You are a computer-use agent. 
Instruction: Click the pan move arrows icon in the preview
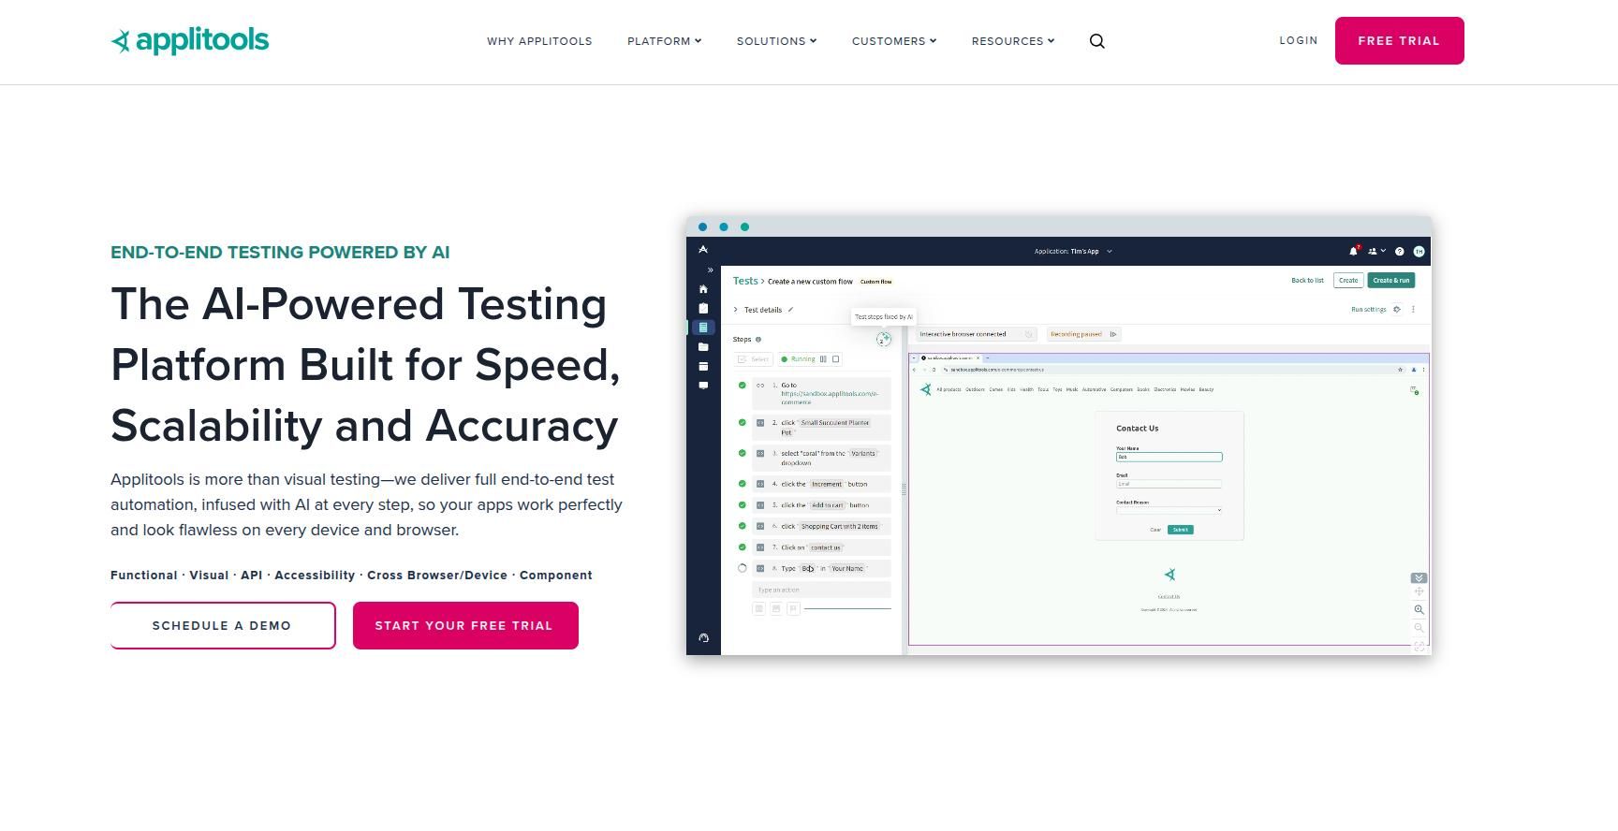tap(1419, 591)
